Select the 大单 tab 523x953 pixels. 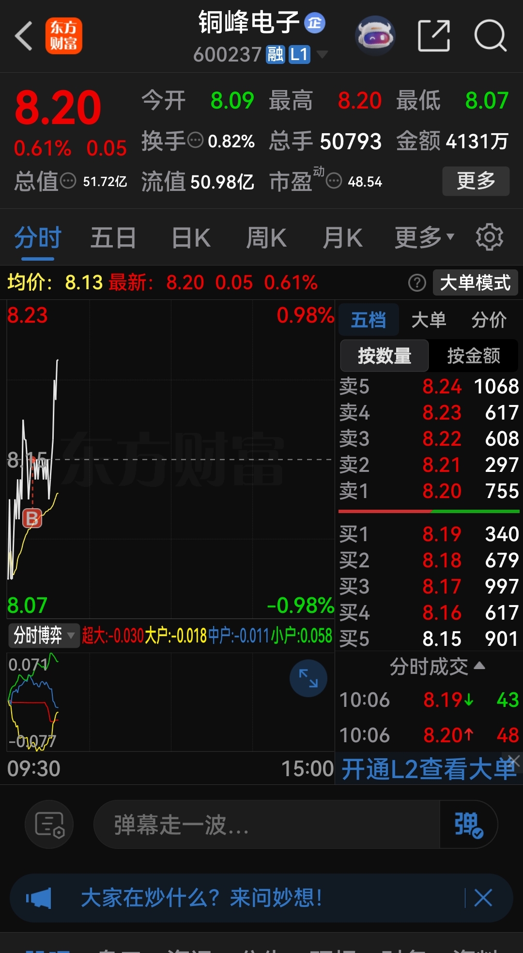(429, 320)
